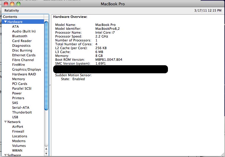Click the MBP81.0047.B04 boot ROM value

(109, 60)
